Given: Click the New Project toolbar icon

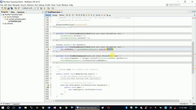Looking at the screenshot, I should point(5,8).
